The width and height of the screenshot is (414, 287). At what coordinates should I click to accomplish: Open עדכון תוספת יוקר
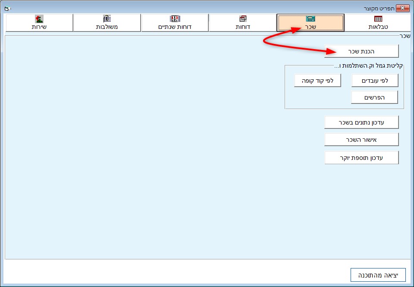click(x=361, y=158)
